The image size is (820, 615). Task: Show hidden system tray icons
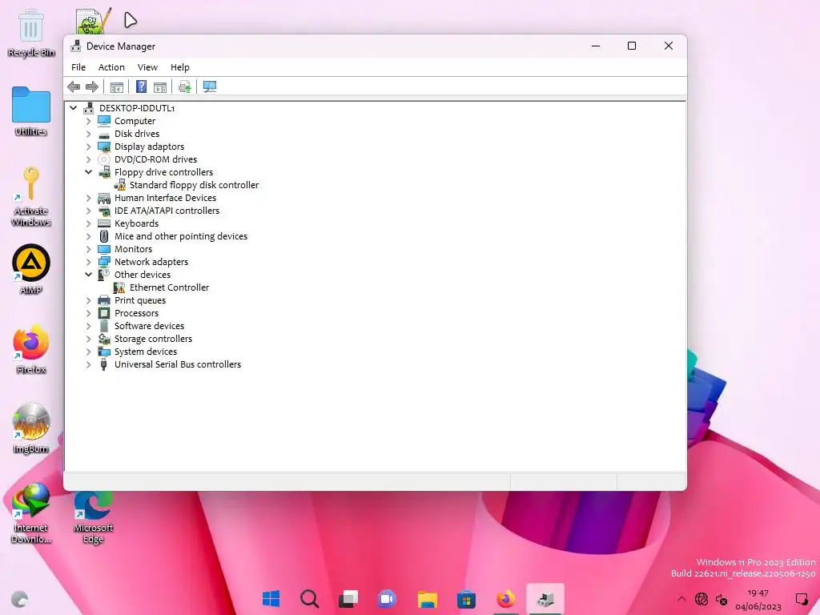(x=681, y=599)
